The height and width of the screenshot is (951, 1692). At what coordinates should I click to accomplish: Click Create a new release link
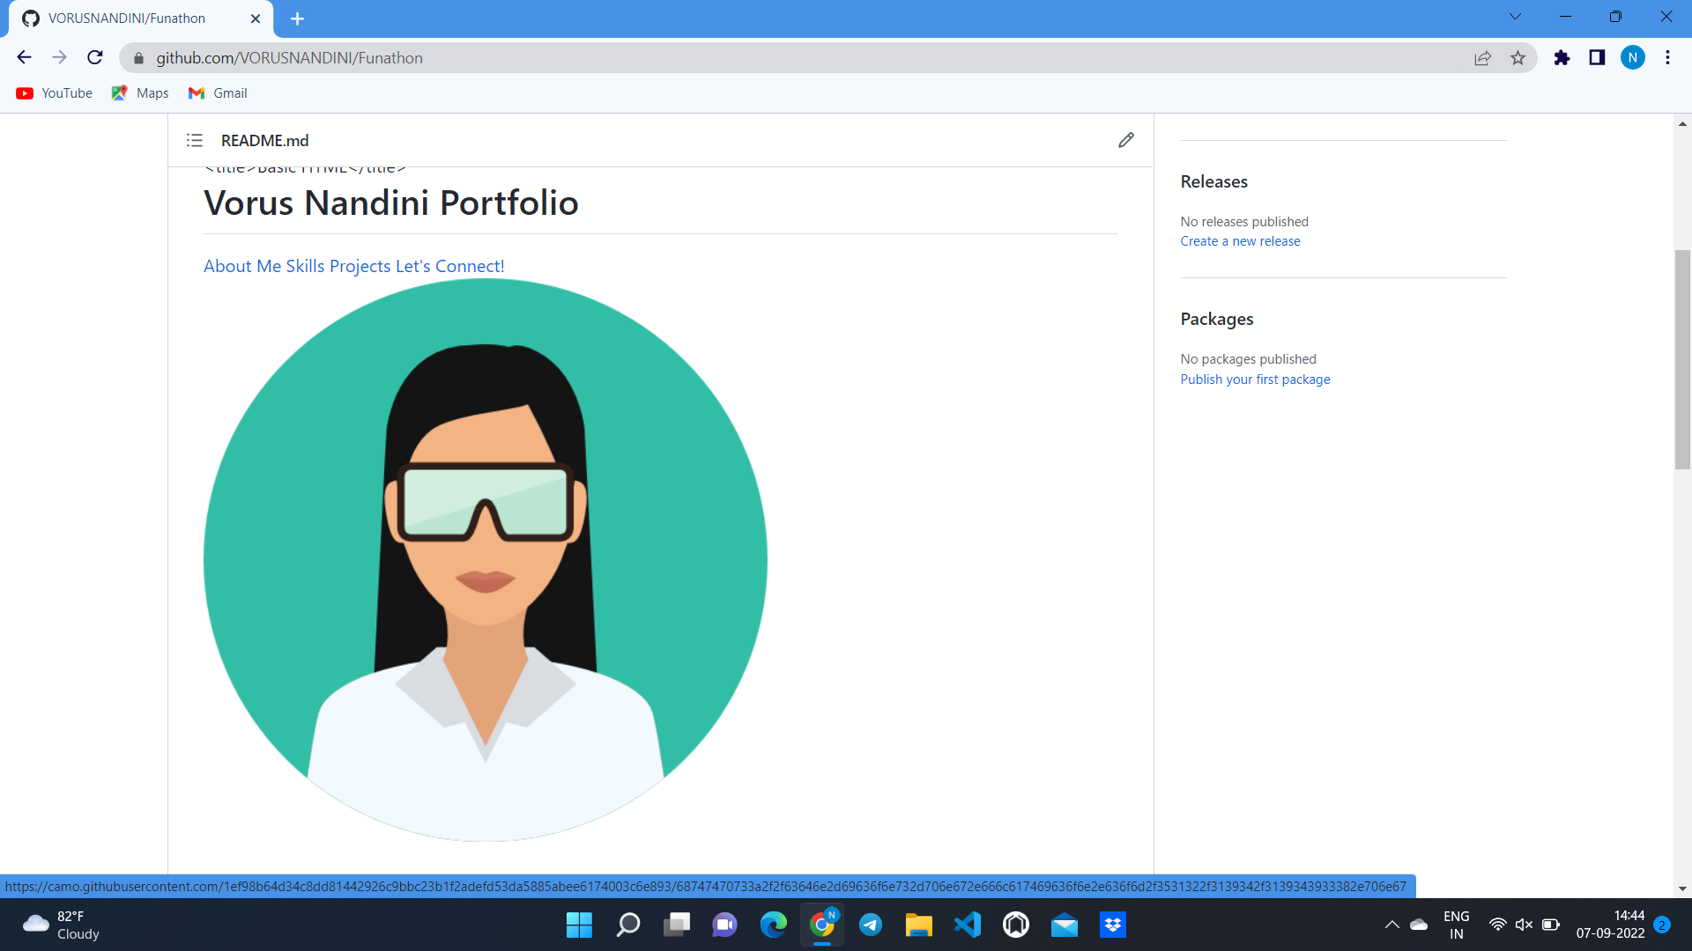pos(1240,241)
